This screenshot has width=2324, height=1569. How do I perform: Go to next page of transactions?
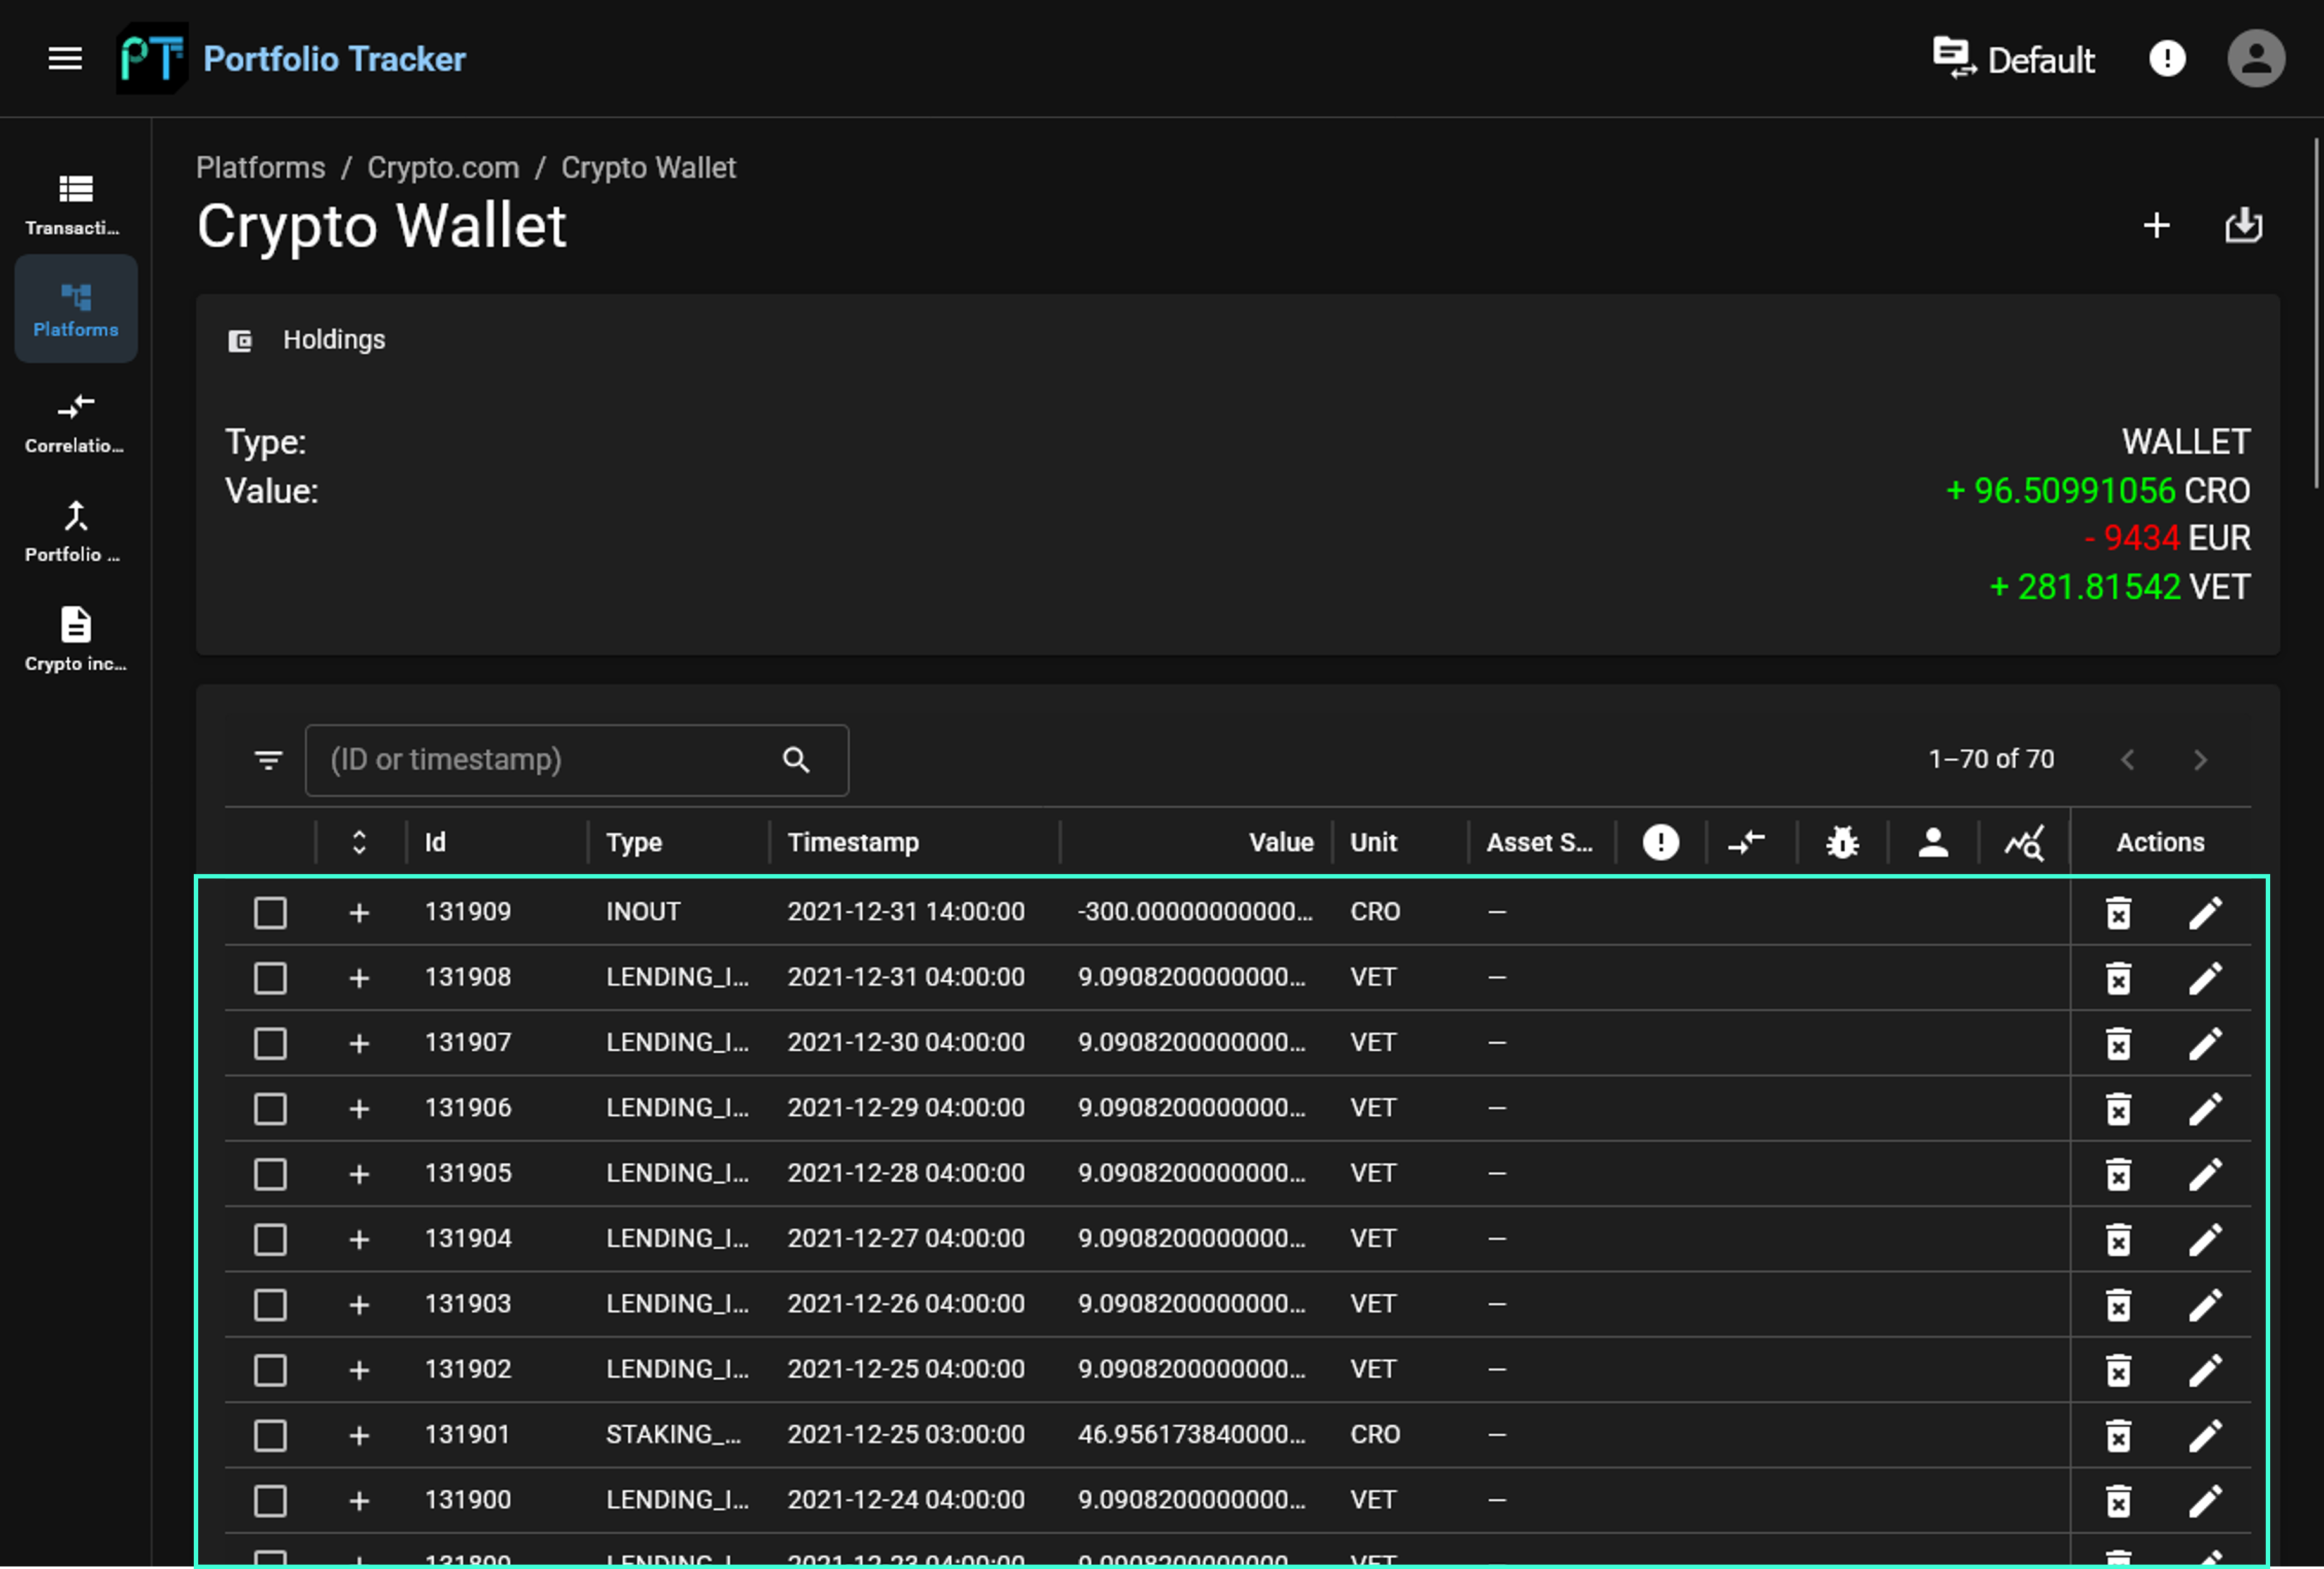(x=2200, y=761)
